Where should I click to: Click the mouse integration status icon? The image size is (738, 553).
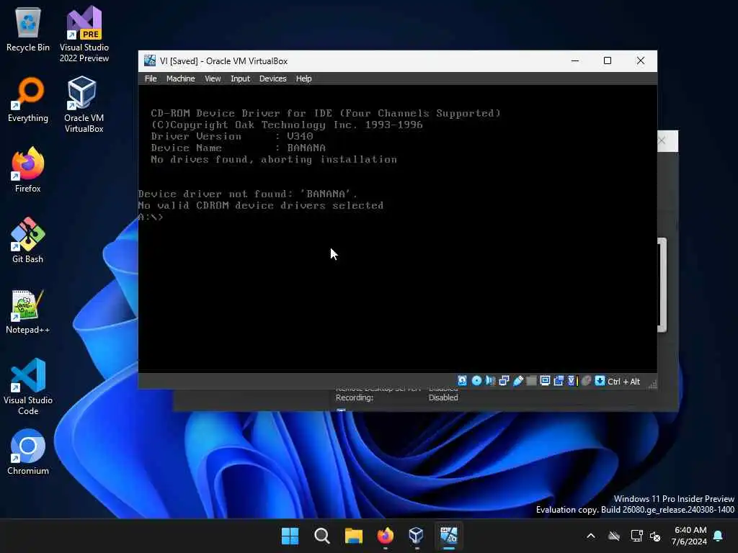[x=586, y=380]
